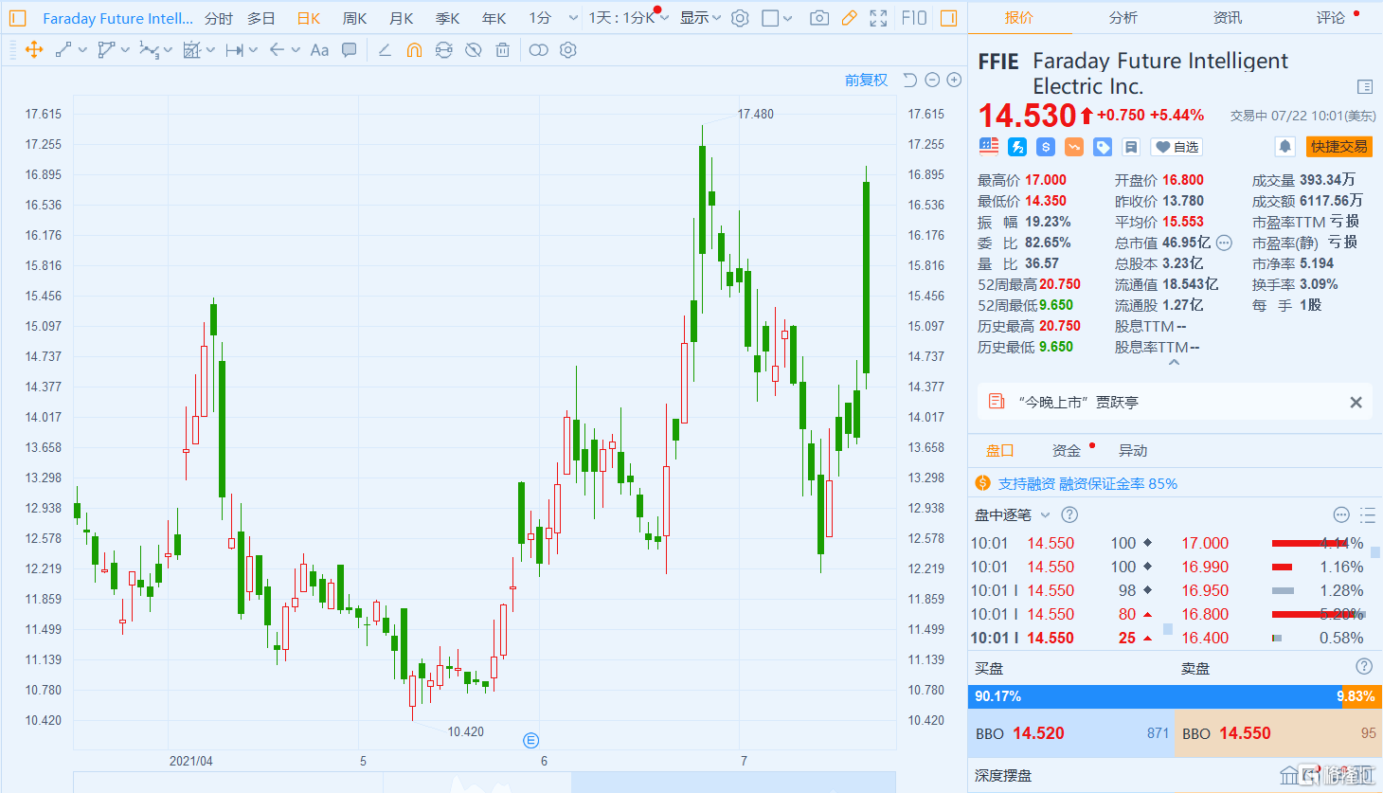The height and width of the screenshot is (793, 1383).
Task: Toggle the magnet snap tool
Action: [414, 50]
